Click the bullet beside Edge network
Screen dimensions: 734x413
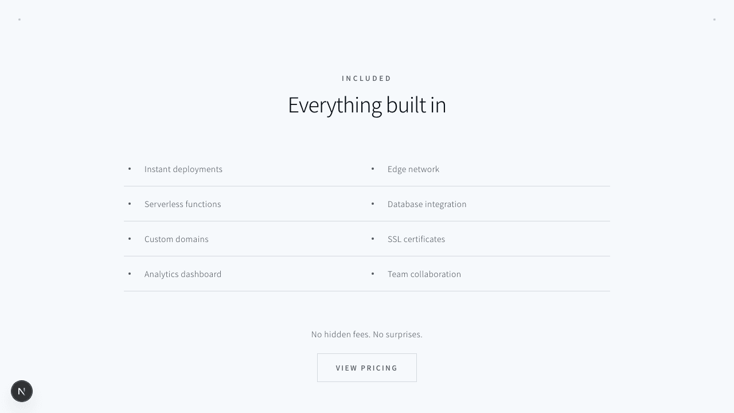click(x=373, y=169)
